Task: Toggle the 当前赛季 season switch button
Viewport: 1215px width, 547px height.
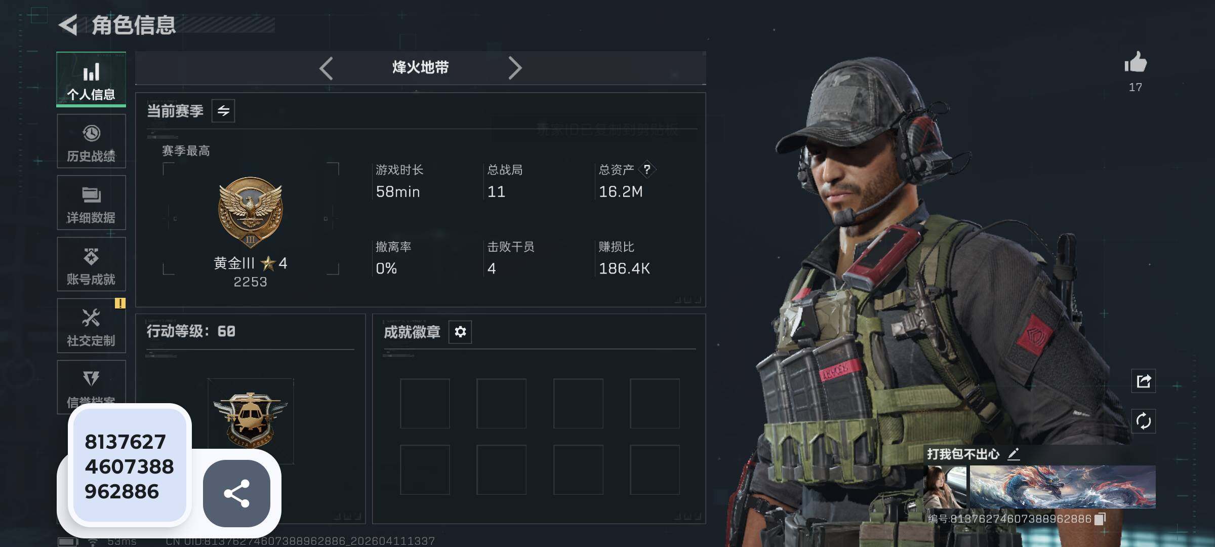Action: click(223, 111)
